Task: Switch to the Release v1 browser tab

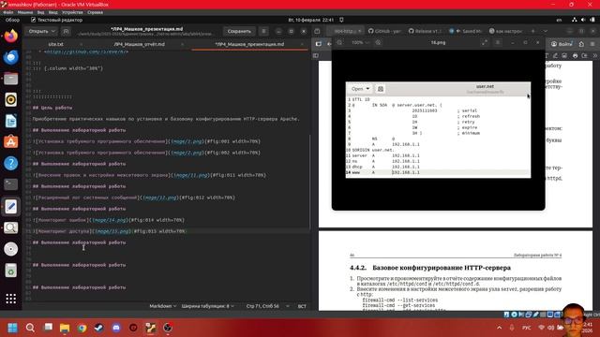Action: tap(425, 31)
